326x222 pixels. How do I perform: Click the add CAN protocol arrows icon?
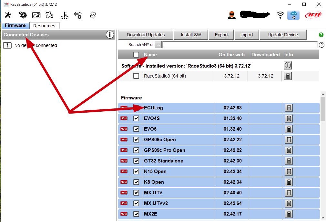click(x=78, y=15)
